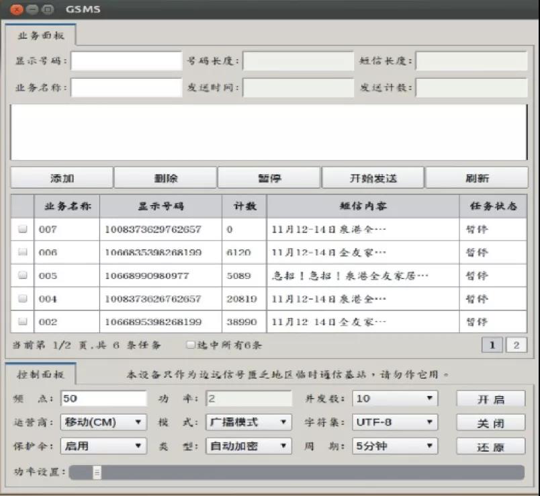Click the count value 20819
The image size is (540, 496).
(x=241, y=299)
